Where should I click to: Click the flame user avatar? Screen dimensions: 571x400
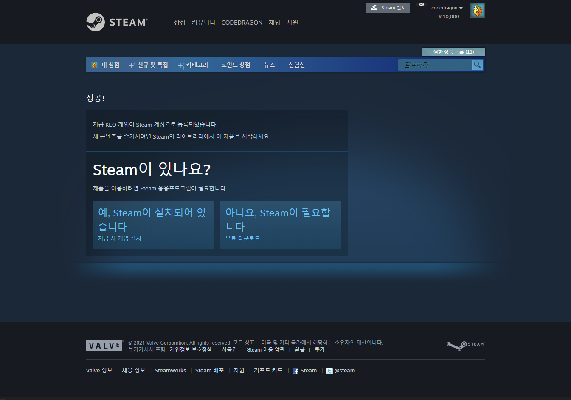click(478, 10)
